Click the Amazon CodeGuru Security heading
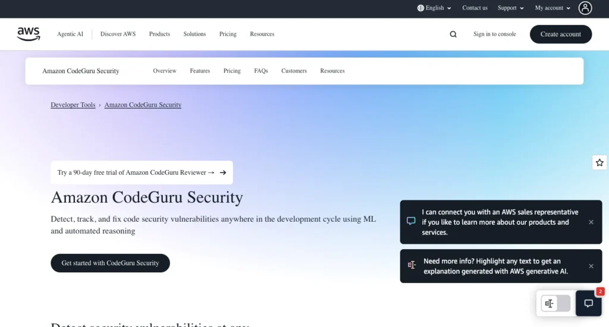This screenshot has height=327, width=609. (x=147, y=197)
